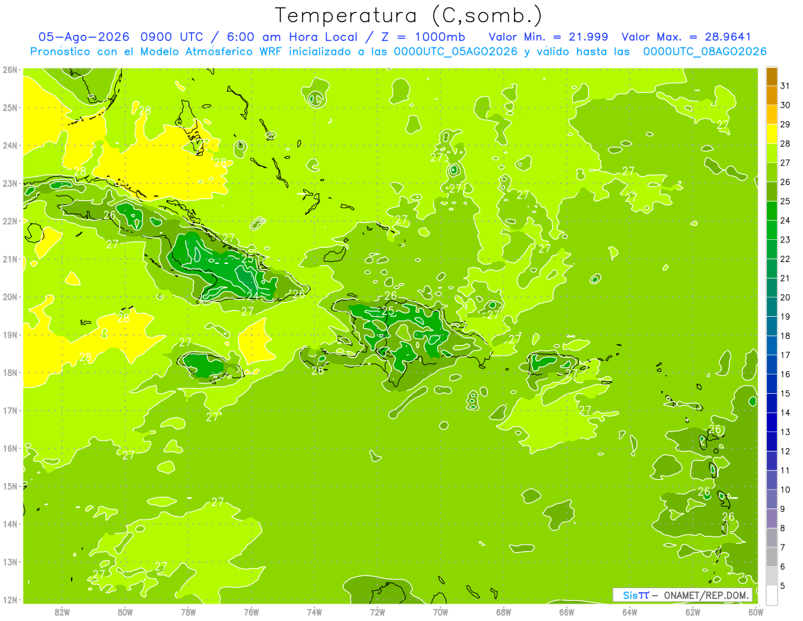Click the '74W' longitude axis label

click(315, 612)
